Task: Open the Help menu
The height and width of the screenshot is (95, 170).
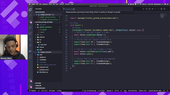Action: click(72, 4)
